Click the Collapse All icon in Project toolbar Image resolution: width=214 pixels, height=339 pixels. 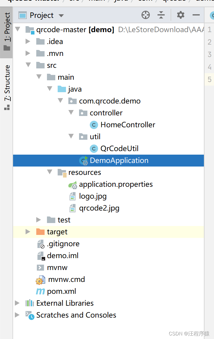point(161,15)
